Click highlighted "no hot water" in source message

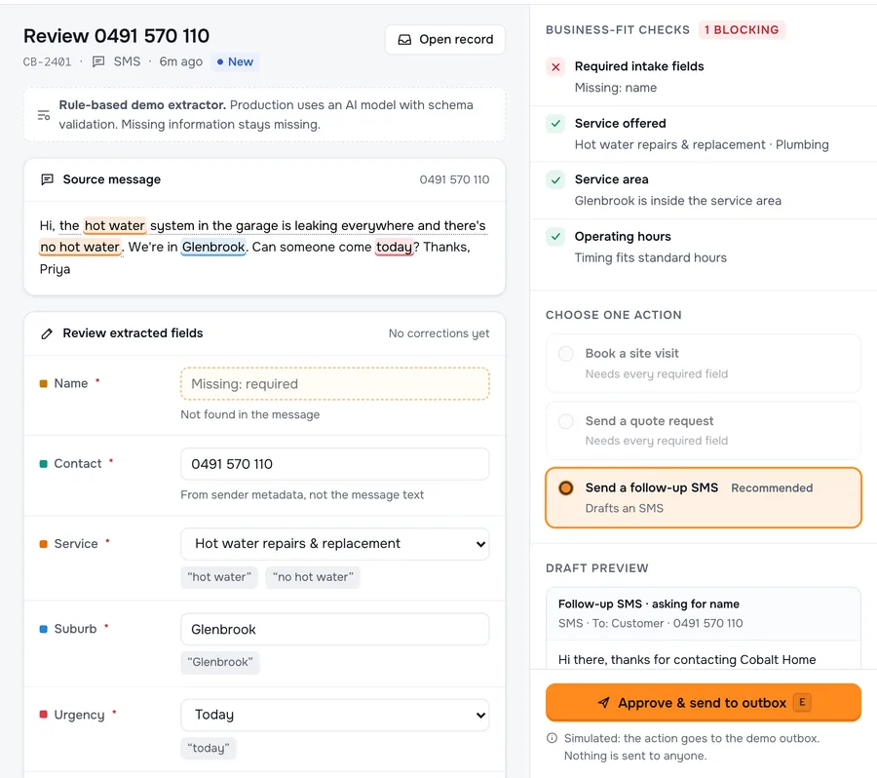coord(81,247)
